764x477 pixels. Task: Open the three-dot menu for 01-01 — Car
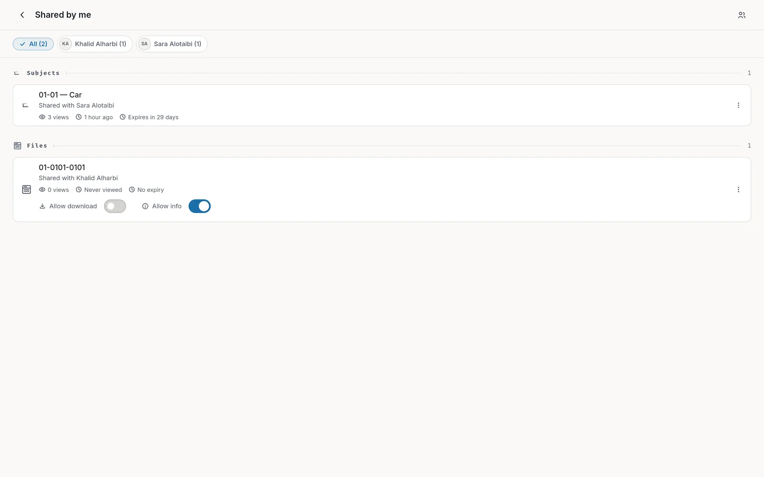(x=738, y=105)
